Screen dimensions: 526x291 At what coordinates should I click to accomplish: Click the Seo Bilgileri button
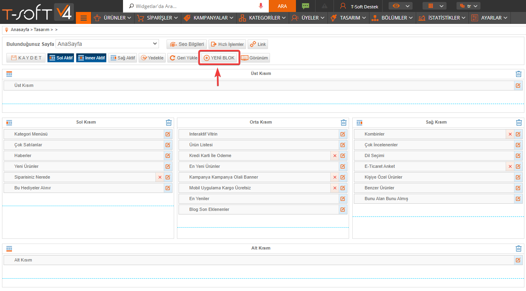tap(187, 44)
